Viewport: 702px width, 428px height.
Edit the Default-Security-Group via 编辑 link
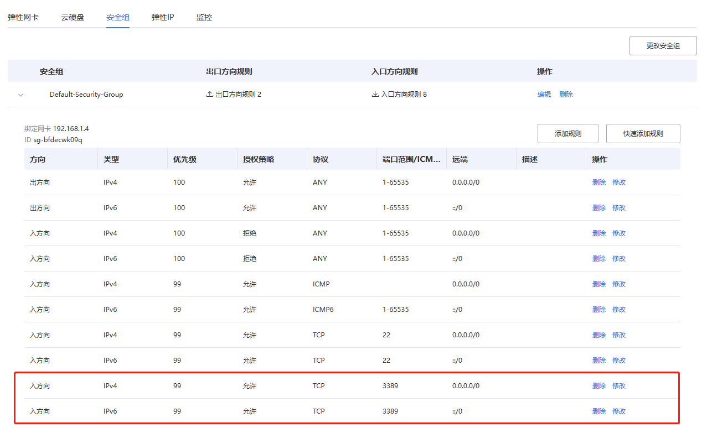click(544, 95)
